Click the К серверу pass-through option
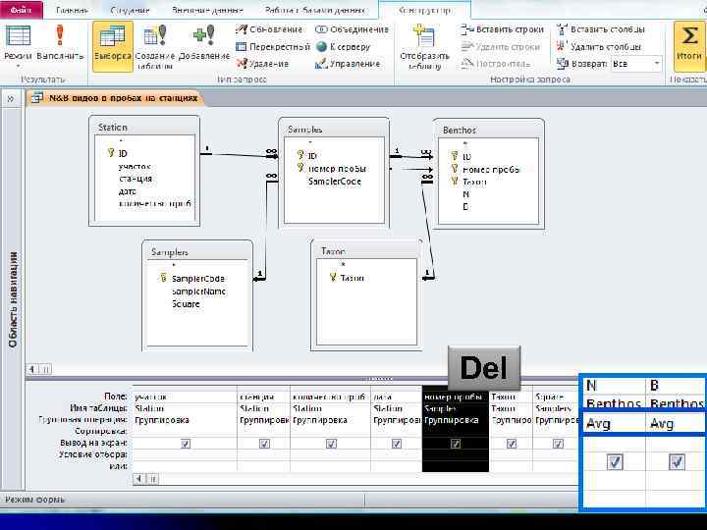 tap(343, 46)
